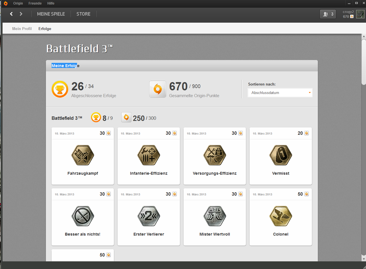Click the crogy2 profile avatar
The width and height of the screenshot is (366, 269).
point(360,14)
